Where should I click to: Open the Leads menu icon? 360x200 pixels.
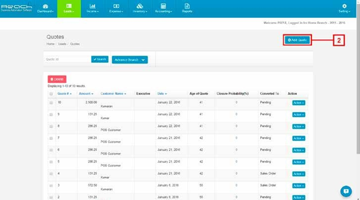click(x=69, y=6)
